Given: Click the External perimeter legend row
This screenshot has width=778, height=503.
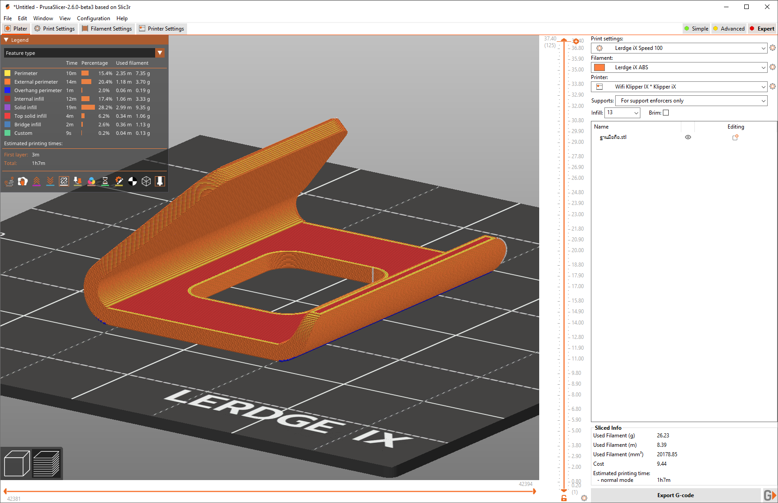Looking at the screenshot, I should tap(84, 82).
